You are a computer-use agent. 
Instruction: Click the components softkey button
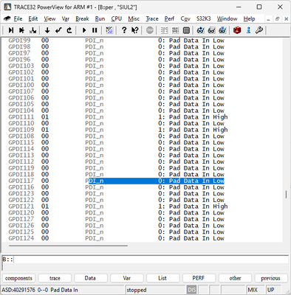pyautogui.click(x=18, y=278)
